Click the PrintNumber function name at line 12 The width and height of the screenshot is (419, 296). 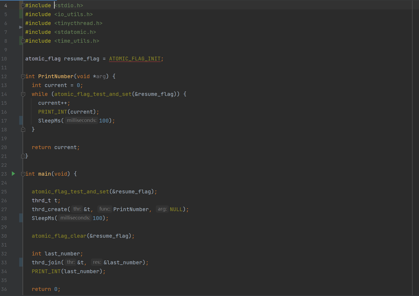(56, 76)
